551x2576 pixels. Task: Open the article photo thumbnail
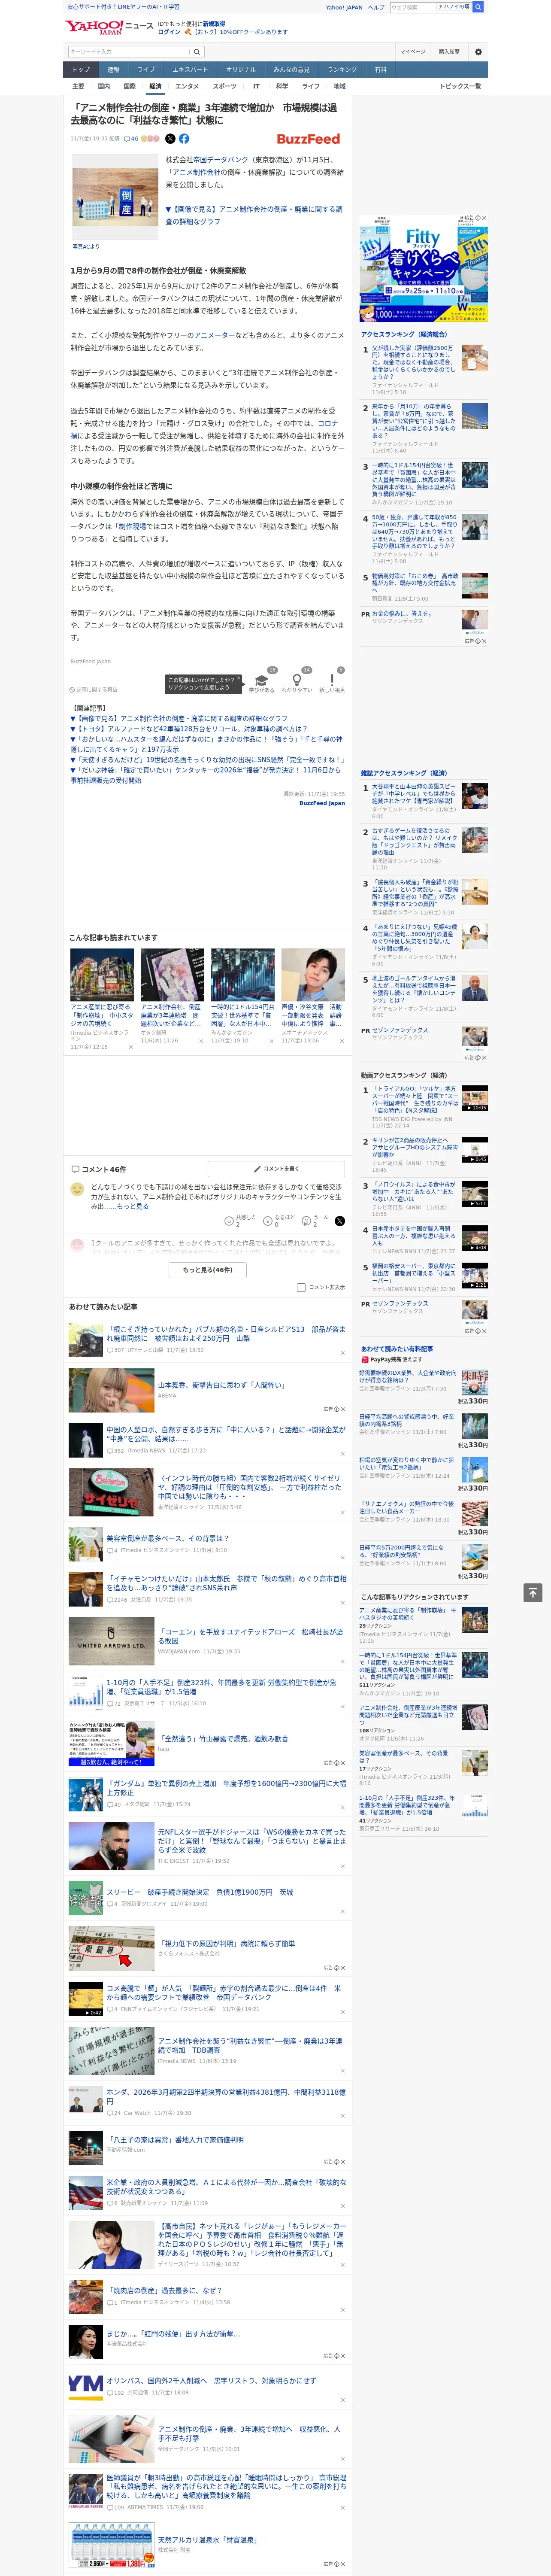coord(115,197)
